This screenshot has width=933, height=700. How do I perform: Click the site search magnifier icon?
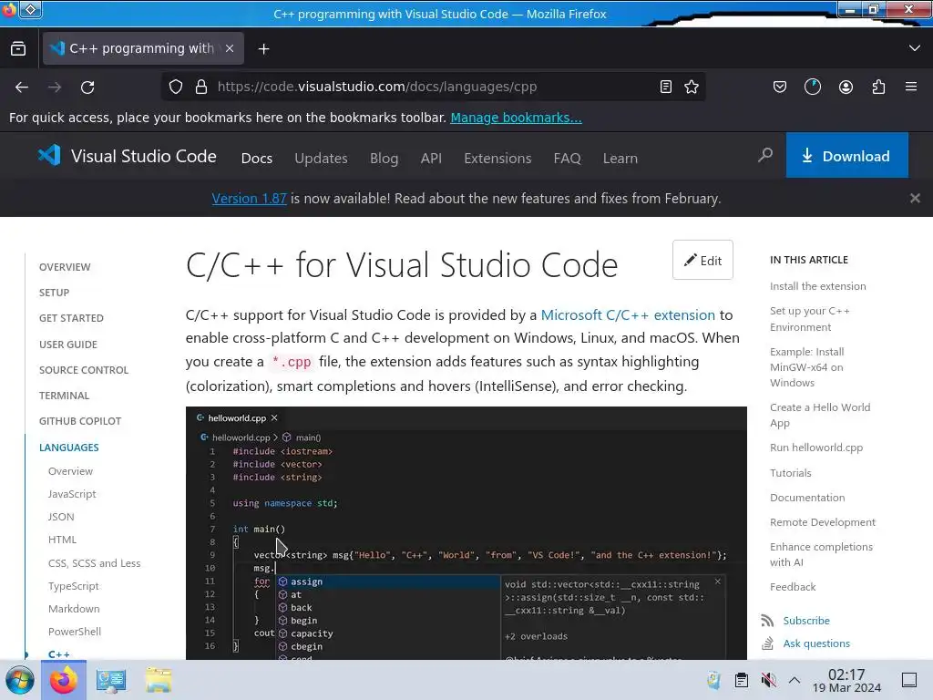[x=765, y=155]
